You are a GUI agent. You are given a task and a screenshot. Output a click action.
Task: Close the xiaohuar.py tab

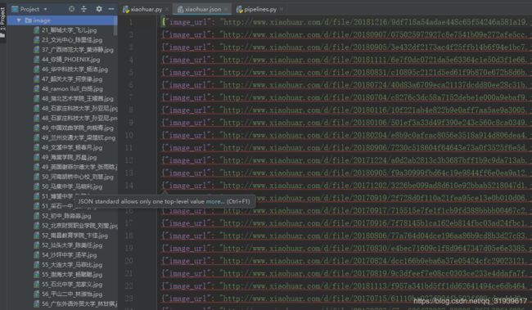tap(167, 10)
